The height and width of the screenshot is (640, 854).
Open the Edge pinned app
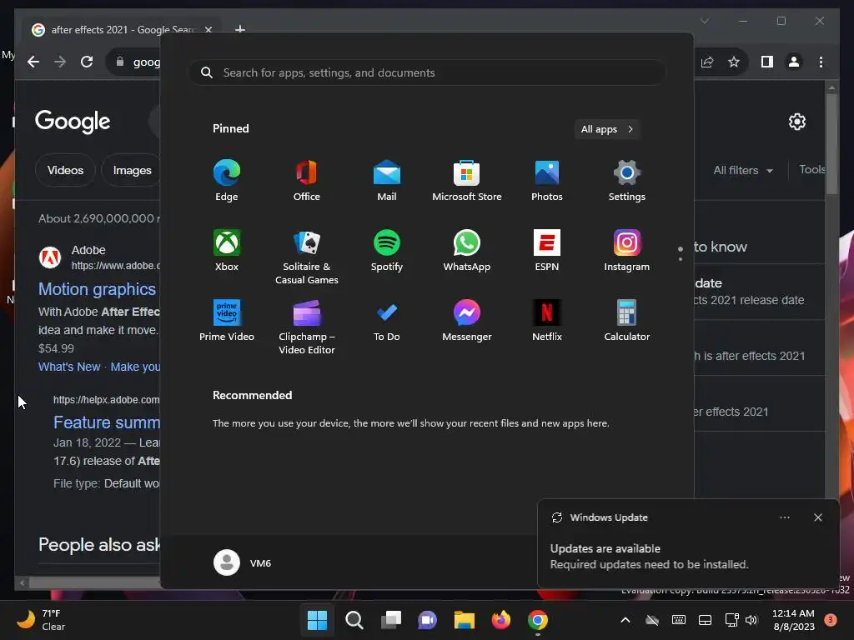pos(227,181)
